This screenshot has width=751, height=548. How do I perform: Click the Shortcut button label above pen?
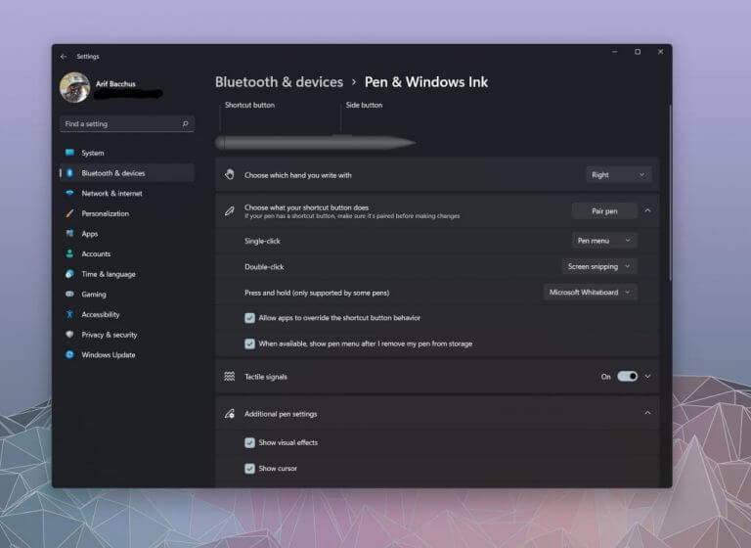tap(249, 105)
